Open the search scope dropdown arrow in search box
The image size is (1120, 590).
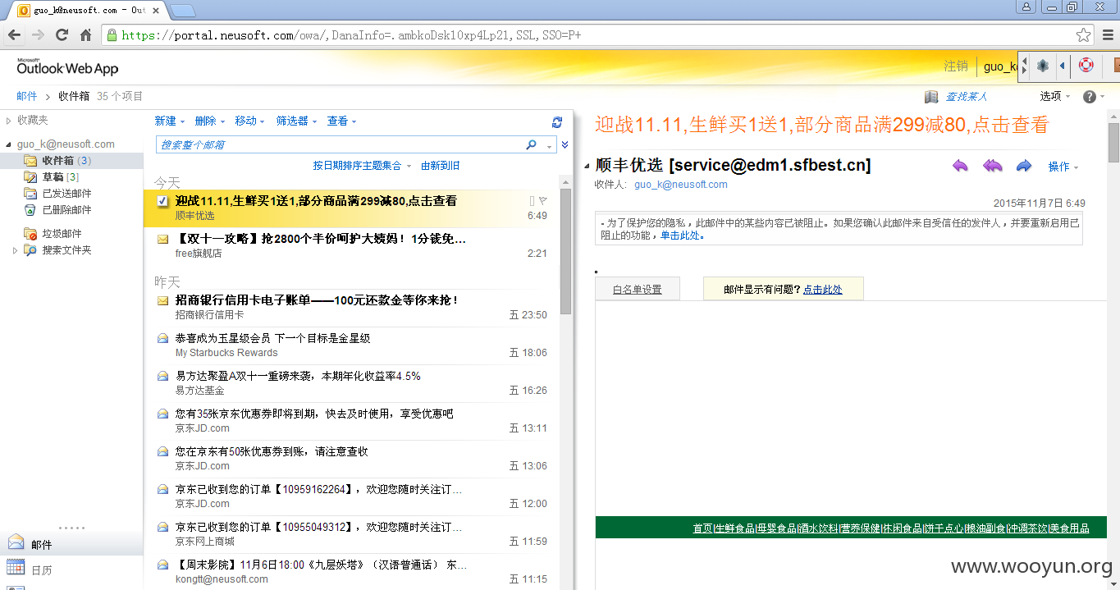tap(550, 145)
